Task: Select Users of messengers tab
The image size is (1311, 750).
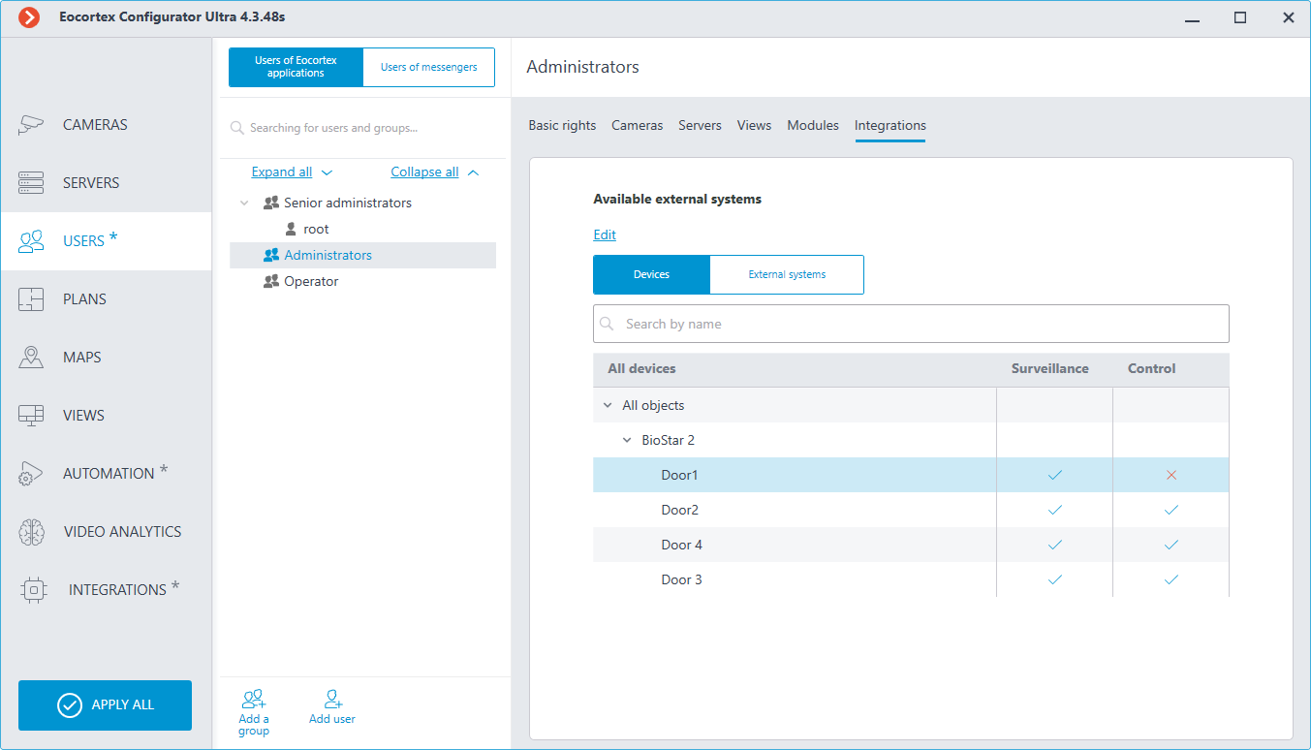Action: click(x=428, y=67)
